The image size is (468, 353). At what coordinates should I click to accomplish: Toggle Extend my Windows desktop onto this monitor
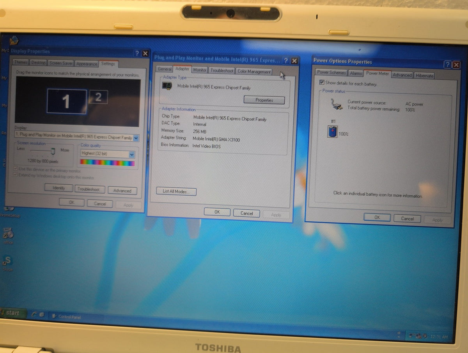(x=16, y=175)
